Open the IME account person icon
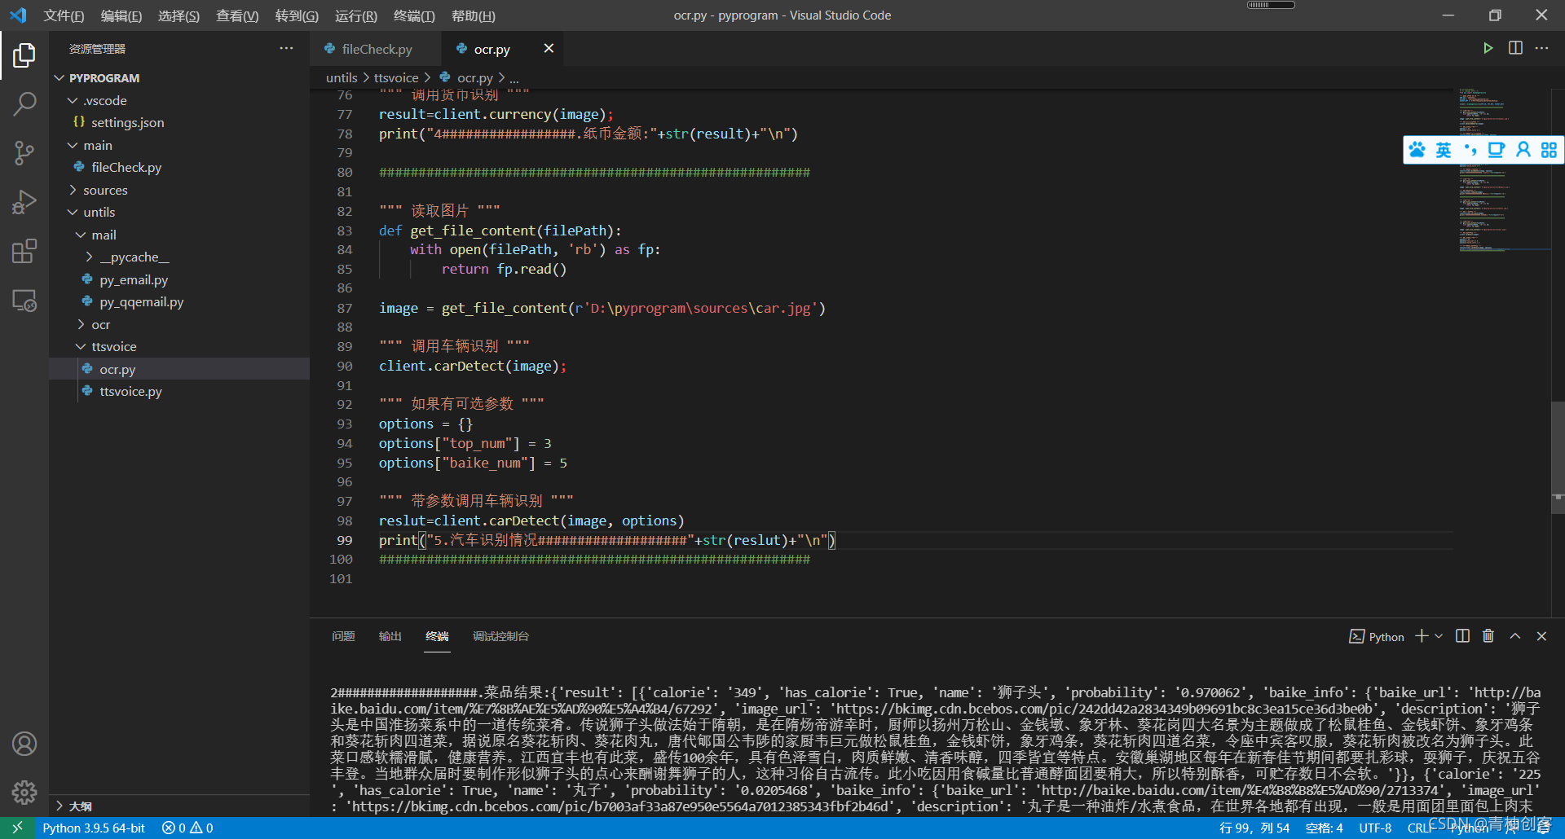This screenshot has width=1565, height=839. [1523, 150]
